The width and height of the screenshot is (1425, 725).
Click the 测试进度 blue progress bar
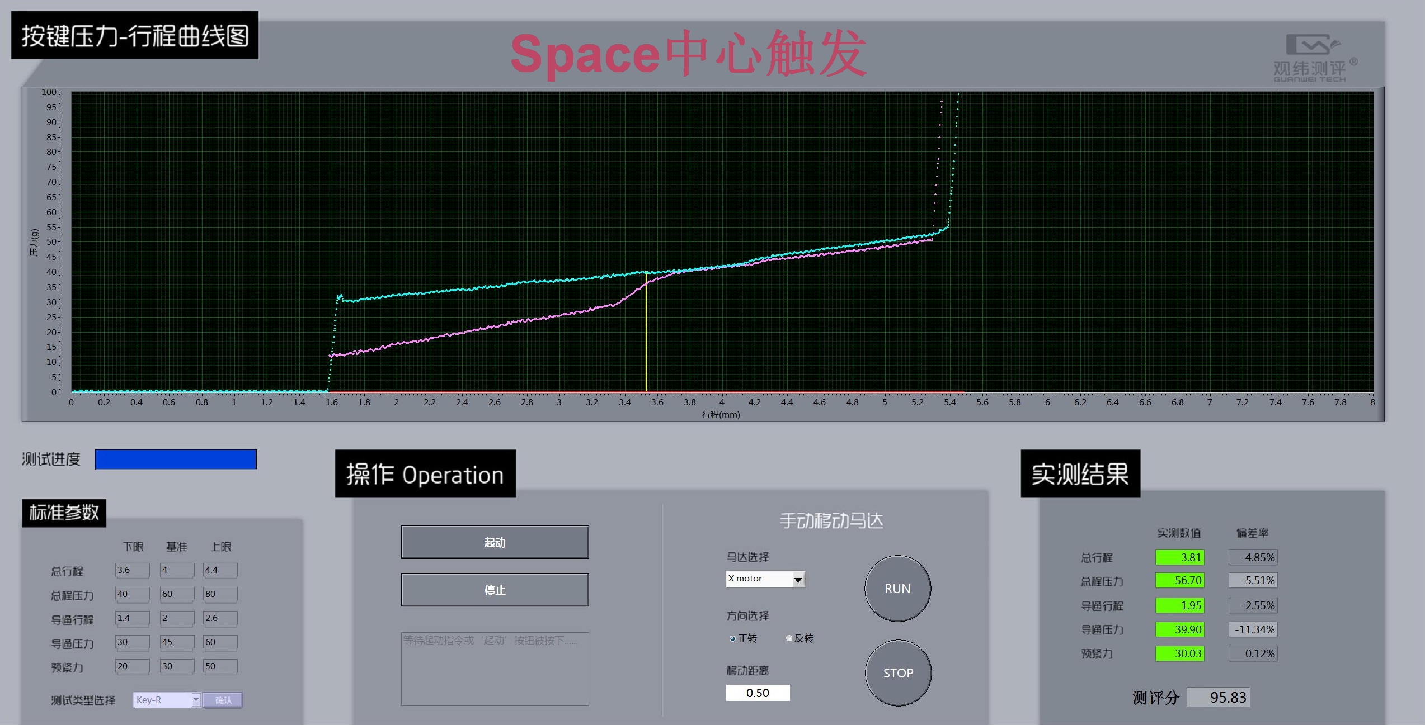tap(176, 459)
